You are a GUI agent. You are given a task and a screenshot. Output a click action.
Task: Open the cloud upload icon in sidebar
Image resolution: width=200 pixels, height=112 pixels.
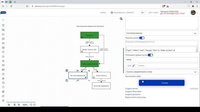pos(3,87)
